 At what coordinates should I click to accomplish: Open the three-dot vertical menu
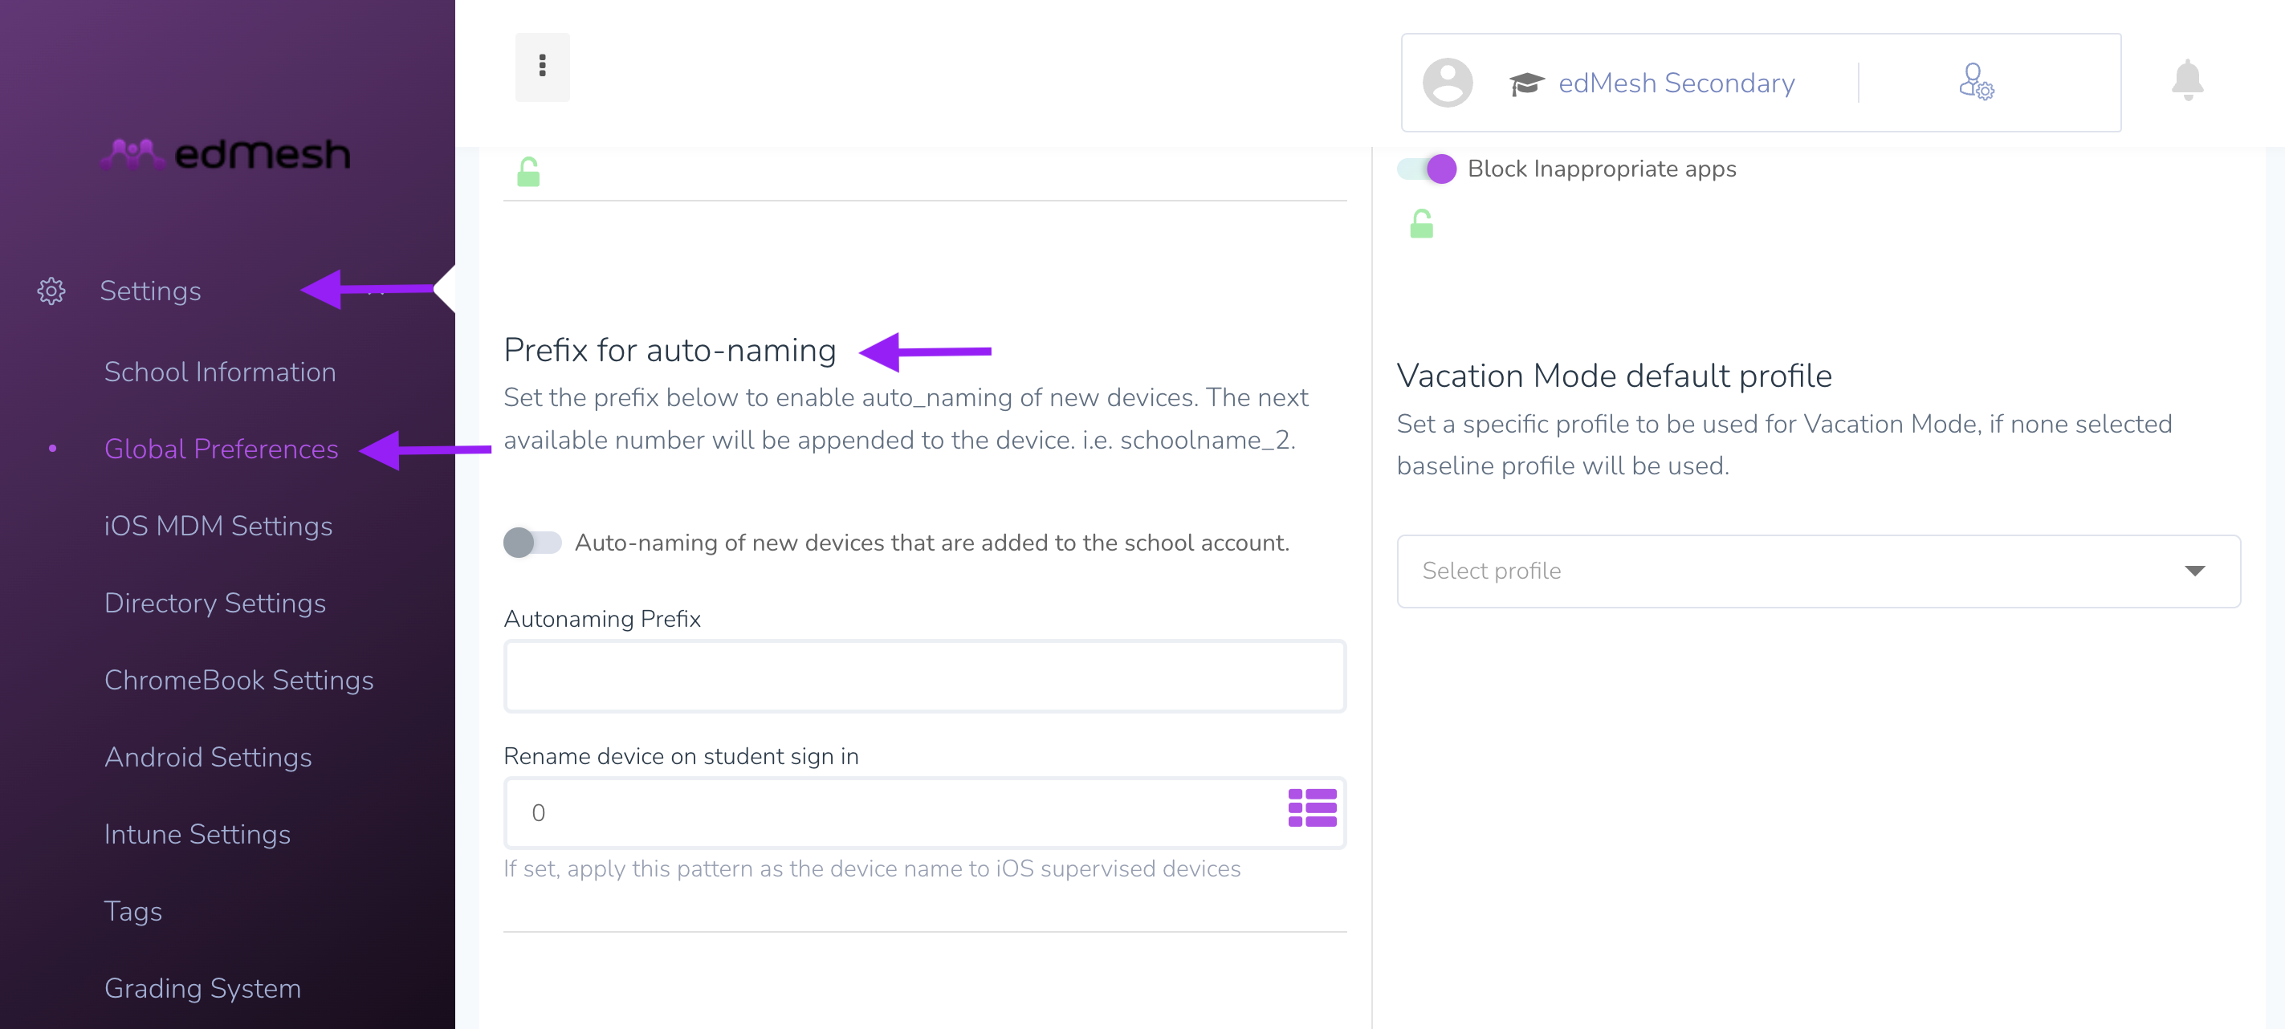point(542,67)
